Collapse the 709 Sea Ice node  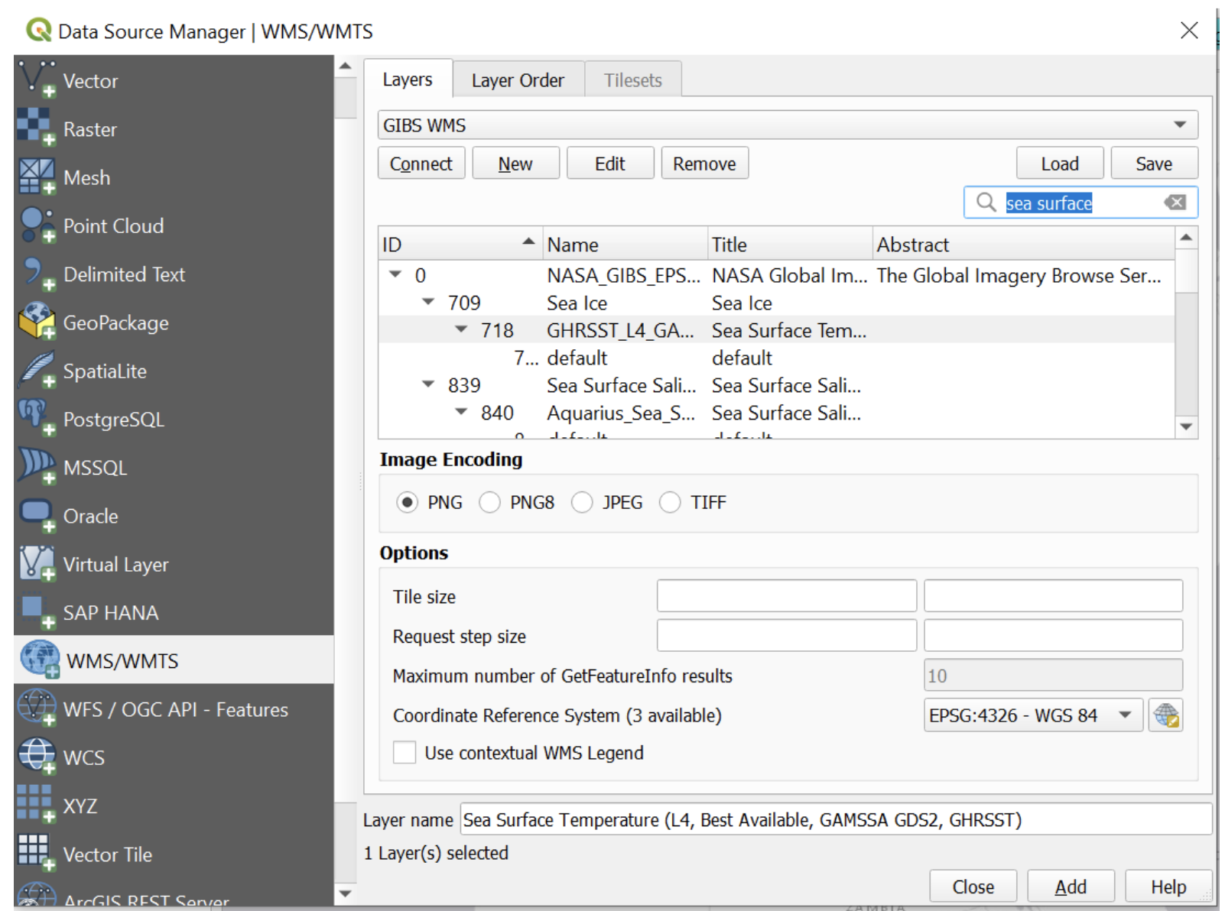tap(428, 302)
